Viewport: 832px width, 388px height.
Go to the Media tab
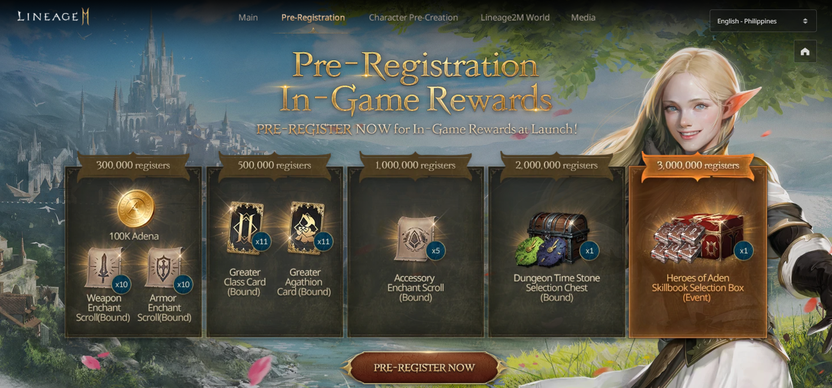click(x=583, y=17)
